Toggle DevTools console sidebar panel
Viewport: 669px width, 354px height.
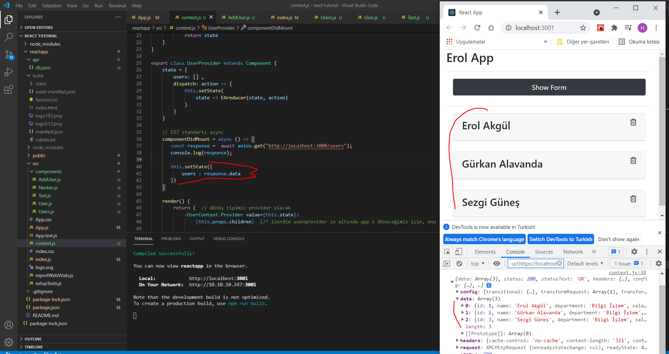447,264
